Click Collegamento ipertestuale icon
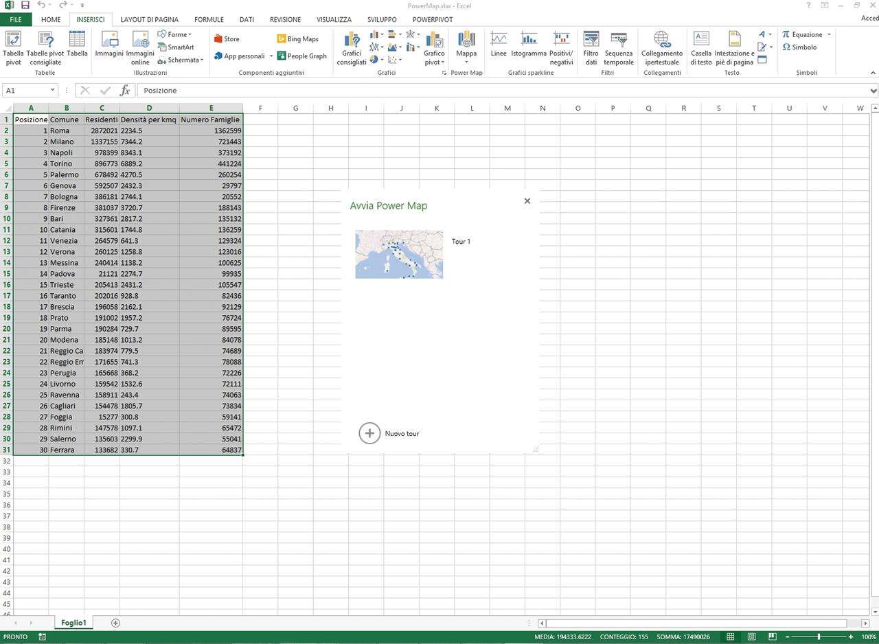 661,47
